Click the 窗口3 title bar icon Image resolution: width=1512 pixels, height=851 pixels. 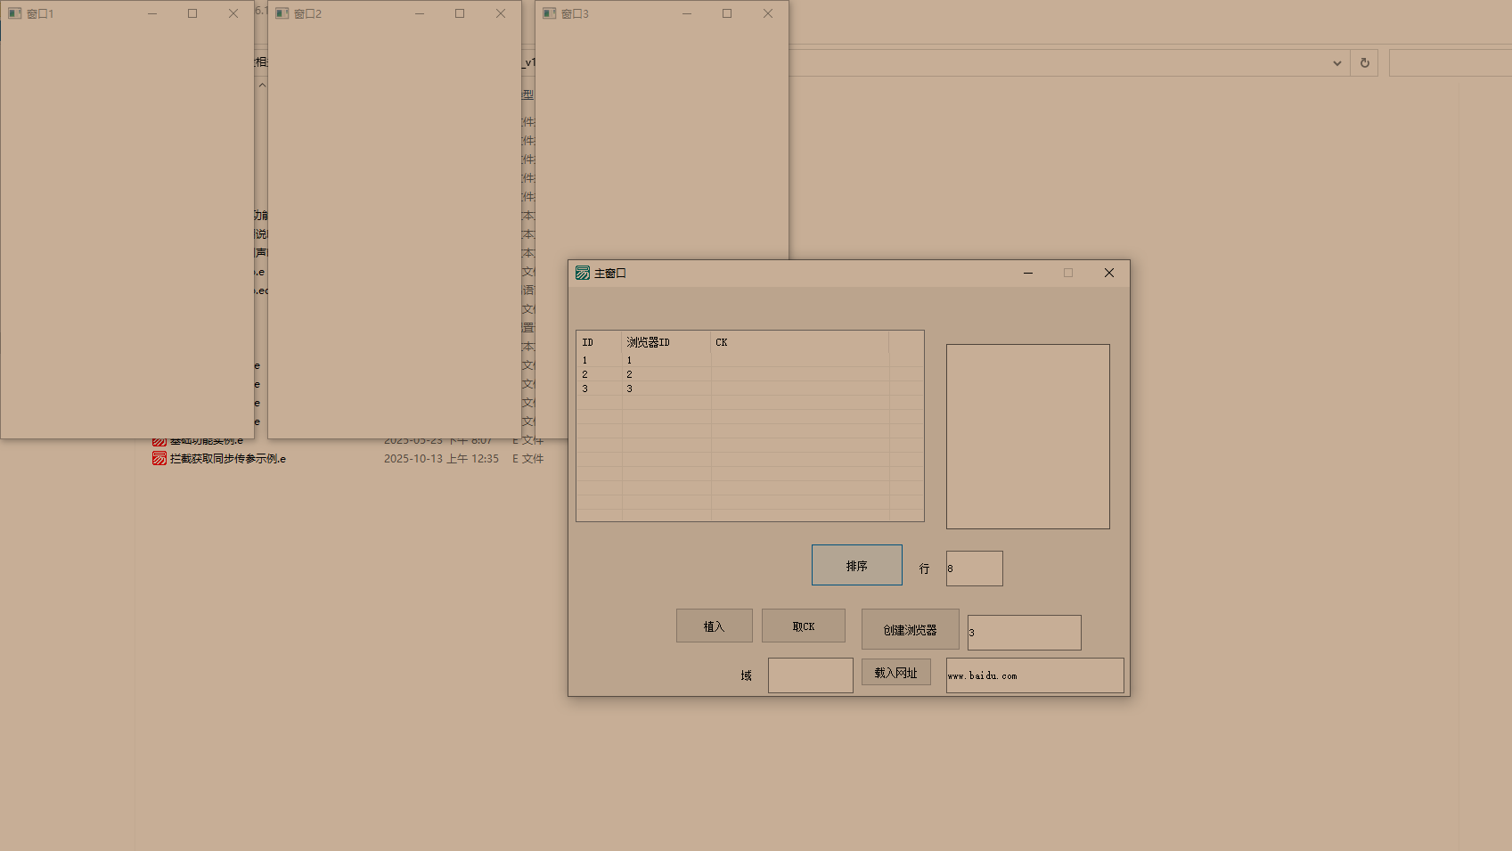tap(549, 13)
